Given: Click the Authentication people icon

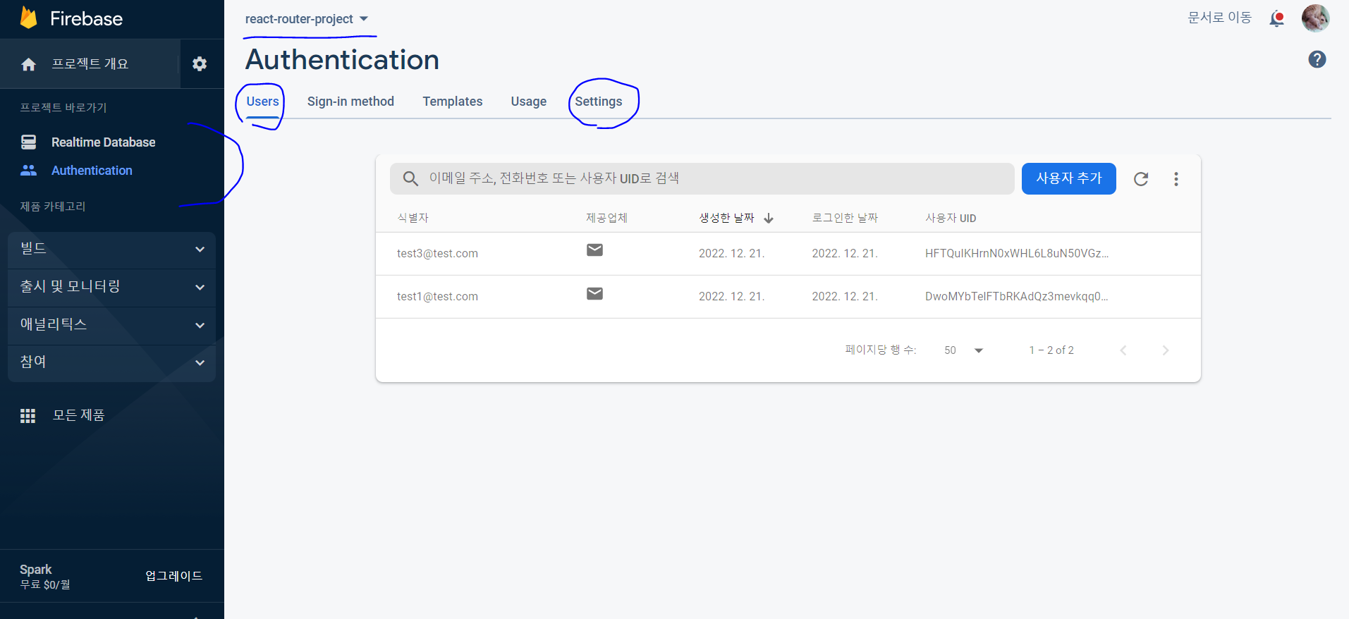Looking at the screenshot, I should click(x=29, y=171).
